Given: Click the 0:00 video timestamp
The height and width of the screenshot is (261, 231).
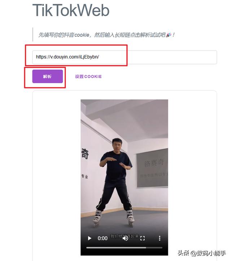Looking at the screenshot, I should point(103,238).
